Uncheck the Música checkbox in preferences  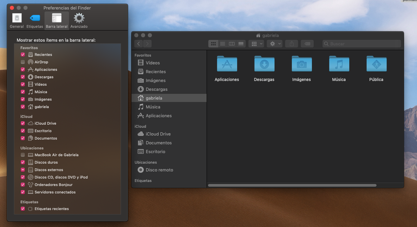(x=23, y=92)
